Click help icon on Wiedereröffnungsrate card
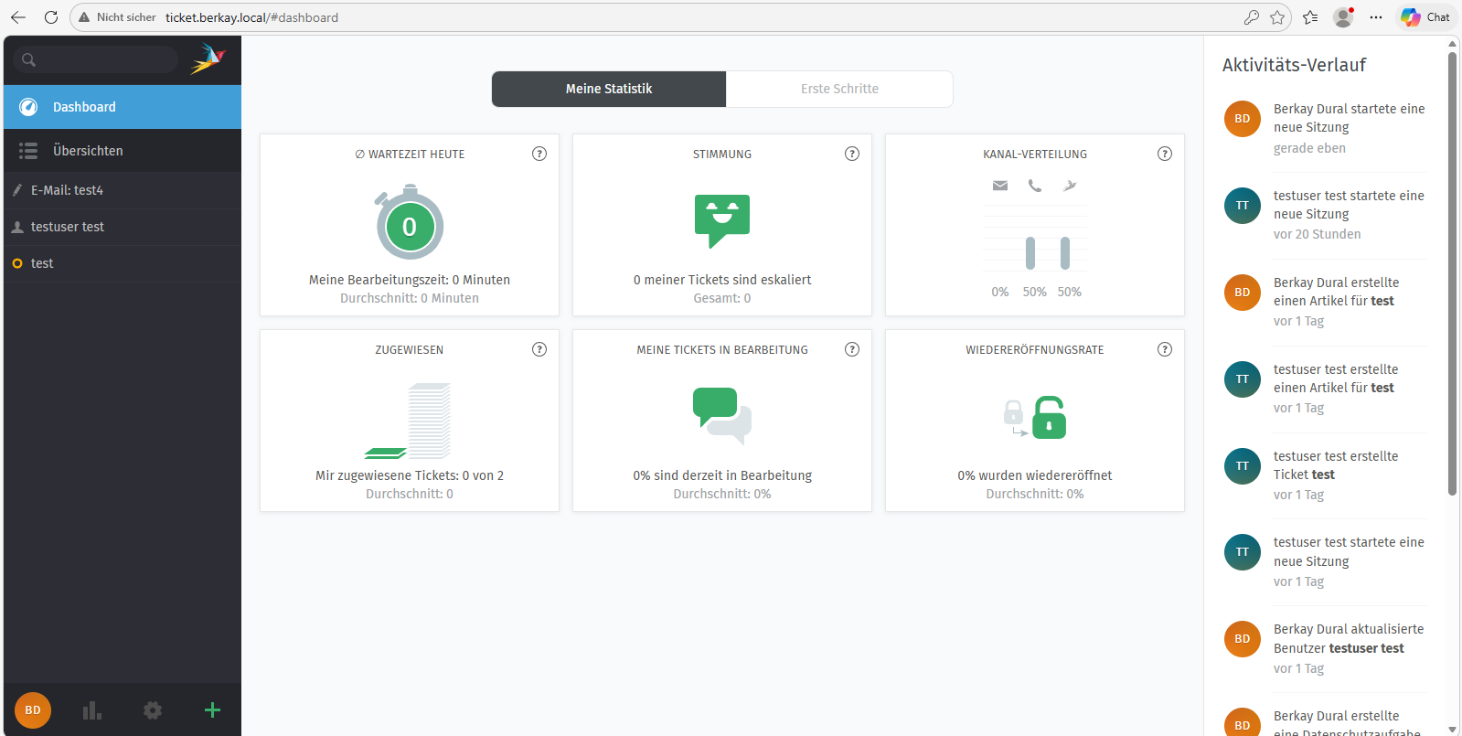The width and height of the screenshot is (1462, 736). pos(1165,349)
